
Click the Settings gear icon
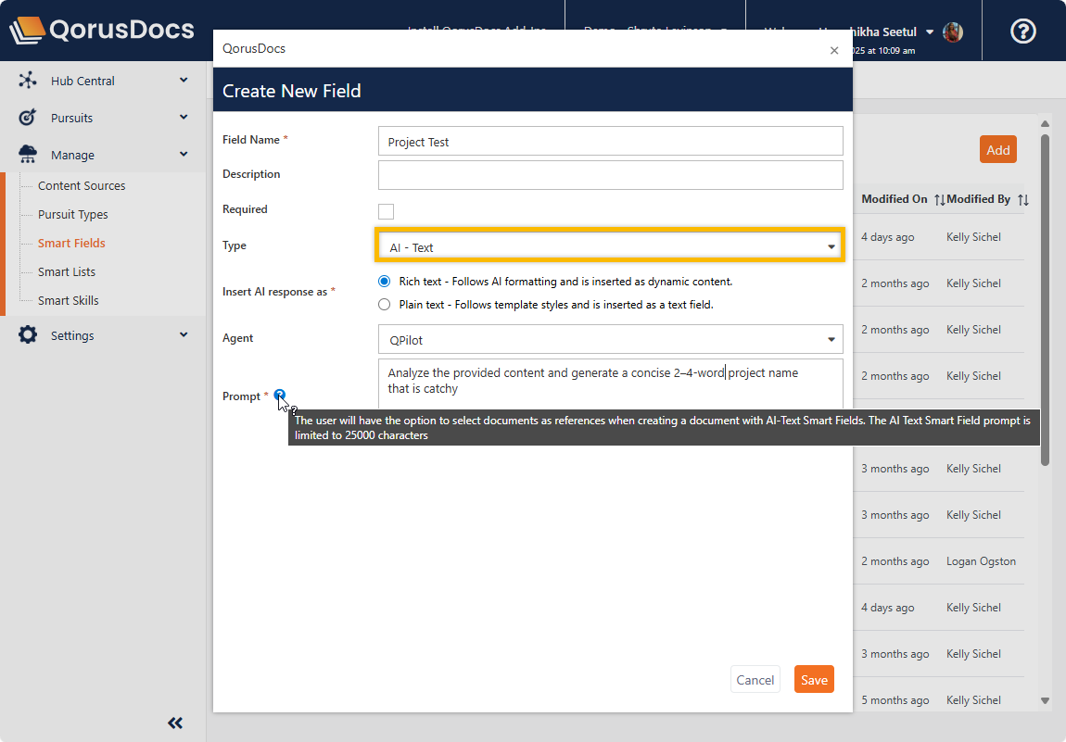(28, 334)
